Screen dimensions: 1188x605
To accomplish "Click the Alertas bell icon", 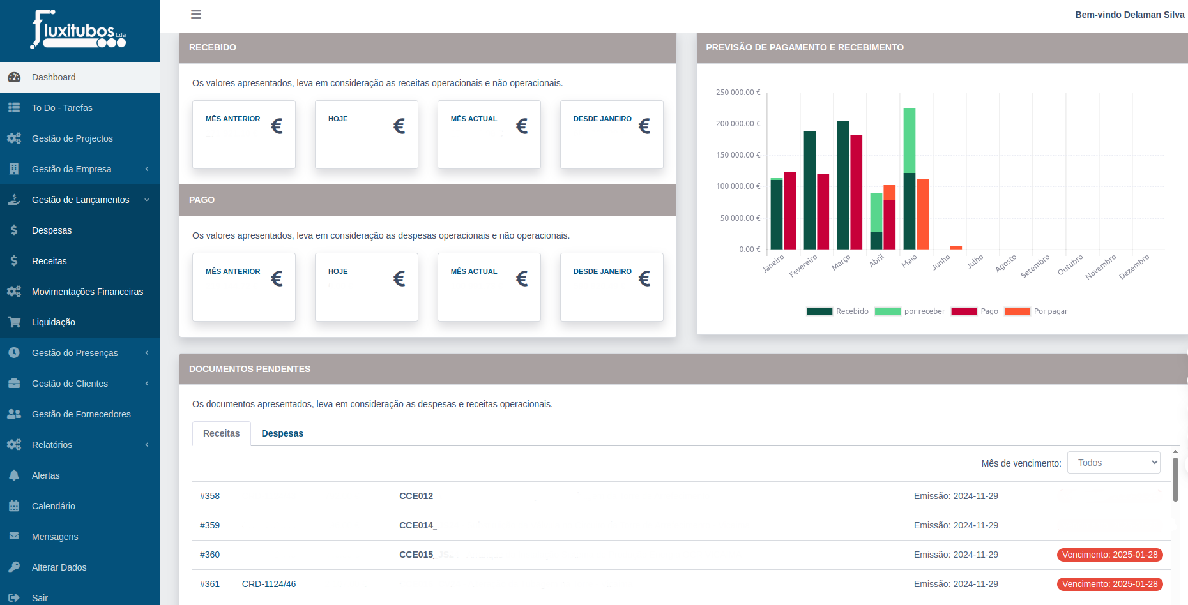I will pyautogui.click(x=14, y=475).
